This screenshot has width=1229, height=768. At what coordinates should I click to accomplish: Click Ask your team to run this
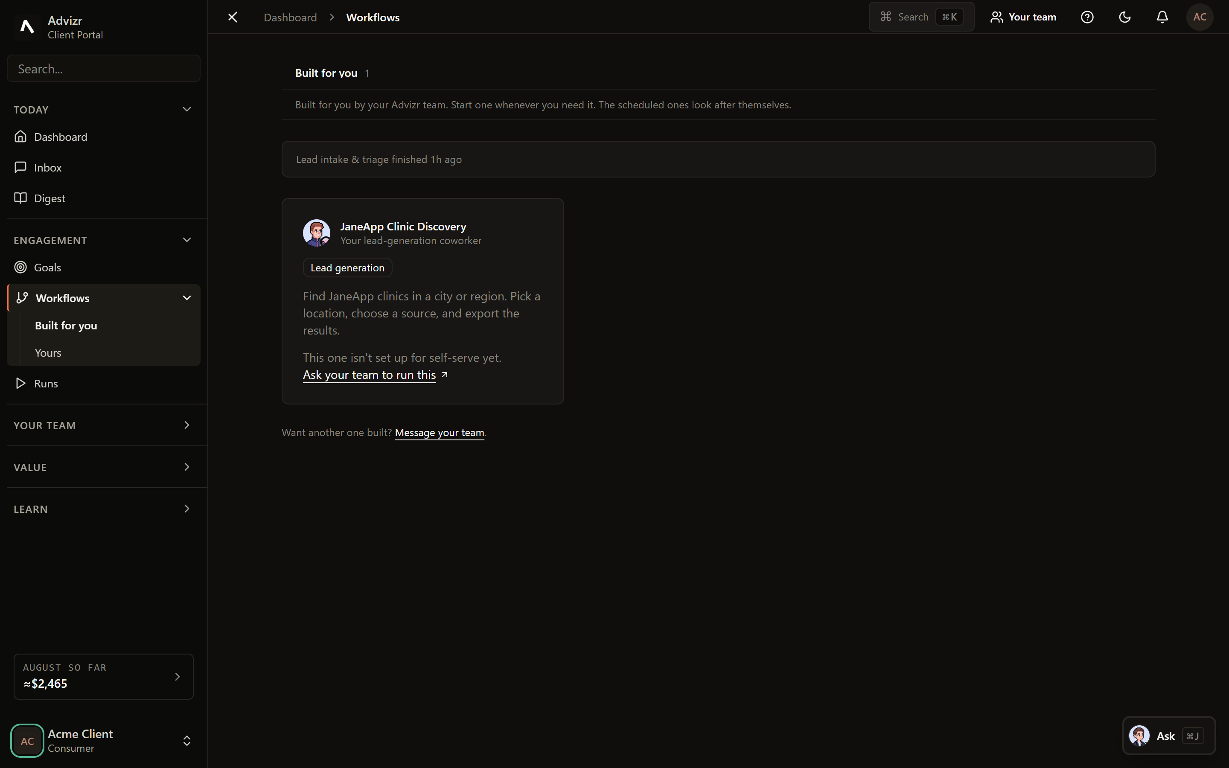(x=369, y=375)
